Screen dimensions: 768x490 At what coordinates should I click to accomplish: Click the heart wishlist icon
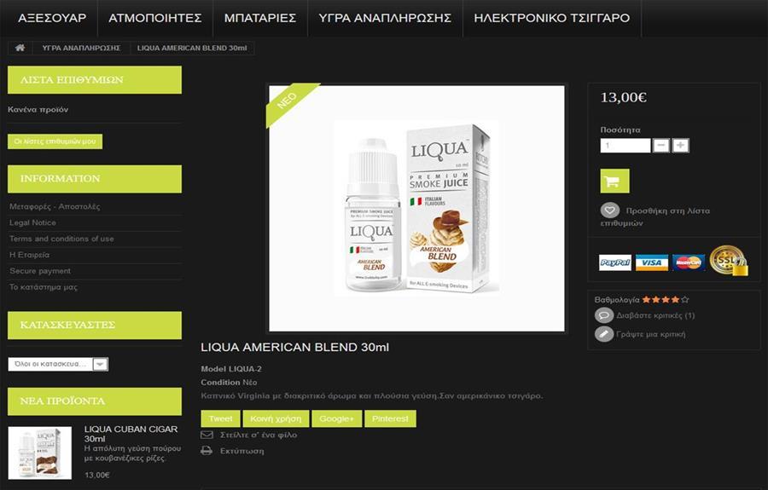tap(610, 210)
